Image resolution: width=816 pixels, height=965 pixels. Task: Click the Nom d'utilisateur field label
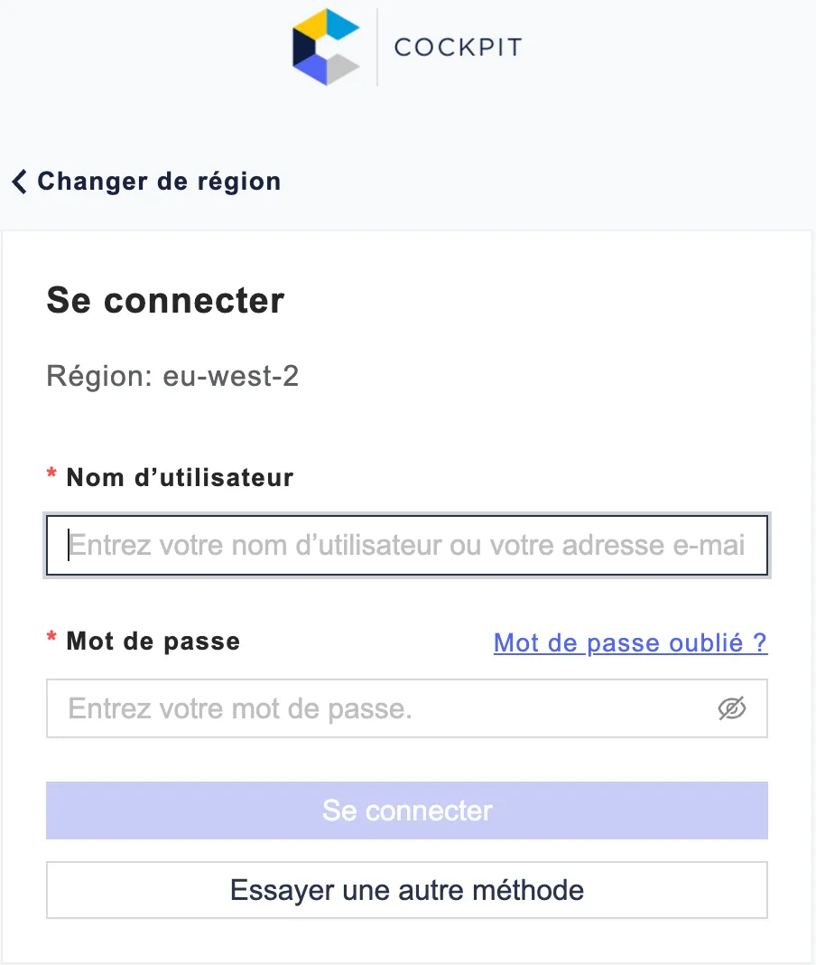click(180, 477)
